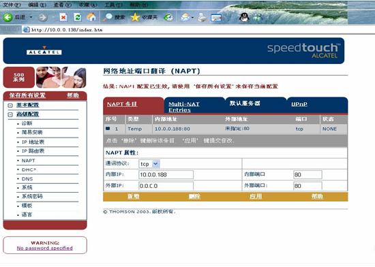This screenshot has height=267, width=375.
Task: Open Favorites star icon
Action: coord(135,17)
